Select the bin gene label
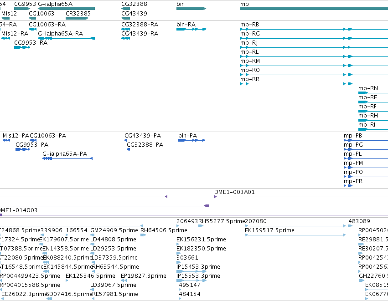Viewport: 388px width, 301px height. tap(181, 4)
